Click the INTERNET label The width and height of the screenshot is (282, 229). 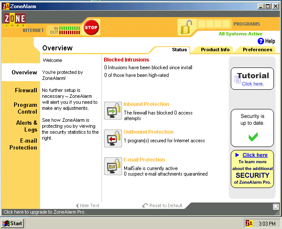tap(33, 30)
